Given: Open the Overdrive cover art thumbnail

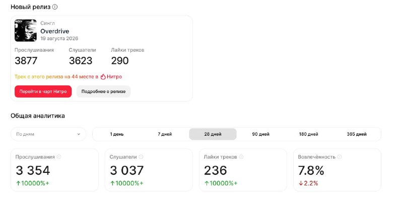Looking at the screenshot, I should 26,31.
